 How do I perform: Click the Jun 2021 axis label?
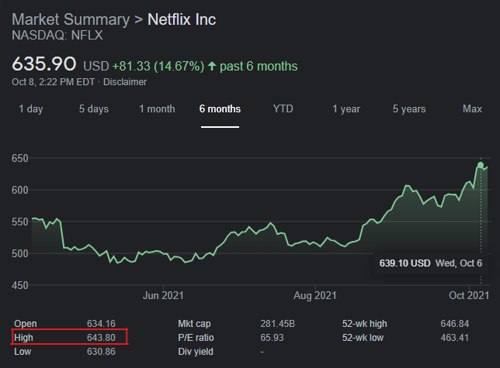tap(163, 296)
